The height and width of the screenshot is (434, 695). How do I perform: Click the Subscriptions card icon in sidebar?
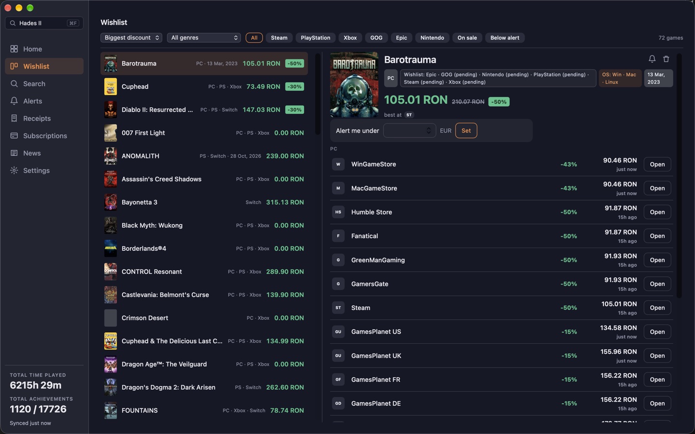click(x=14, y=136)
